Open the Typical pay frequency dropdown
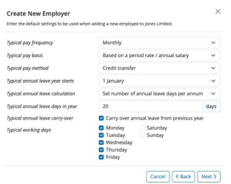The image size is (231, 184). tap(160, 43)
